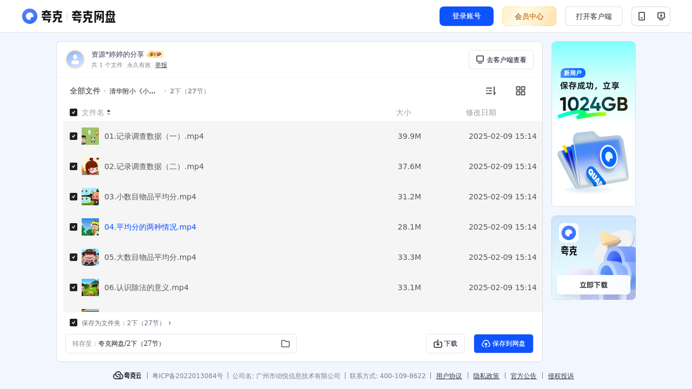The height and width of the screenshot is (389, 692).
Task: Click 登录账号 login button
Action: pyautogui.click(x=467, y=16)
